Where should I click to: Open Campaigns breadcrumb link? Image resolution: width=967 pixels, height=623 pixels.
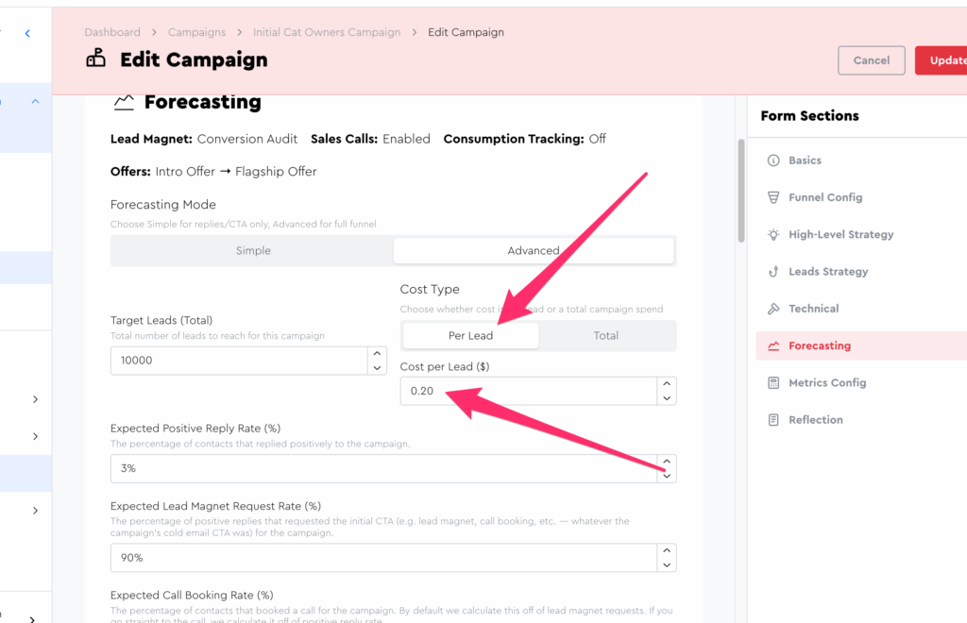pos(197,32)
